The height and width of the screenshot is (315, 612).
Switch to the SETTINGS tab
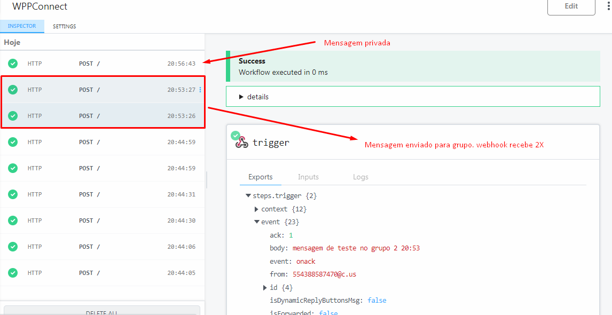click(64, 26)
